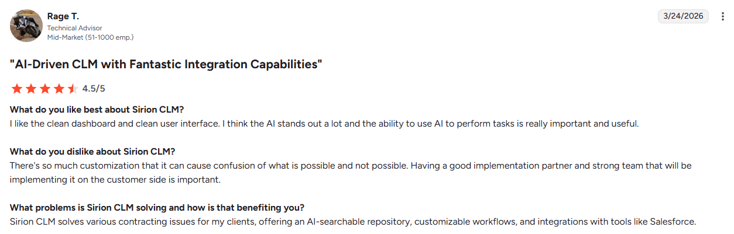Select the Mid-Market company size label
This screenshot has width=734, height=234.
[x=90, y=37]
